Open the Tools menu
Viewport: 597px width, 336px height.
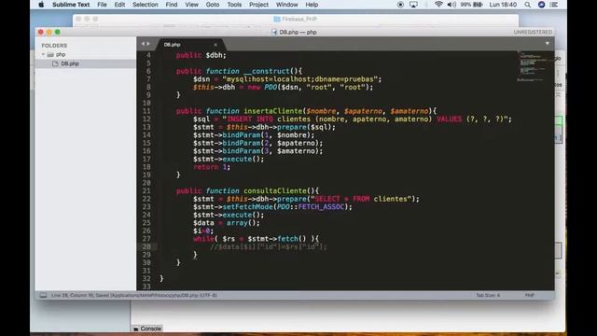pyautogui.click(x=234, y=5)
